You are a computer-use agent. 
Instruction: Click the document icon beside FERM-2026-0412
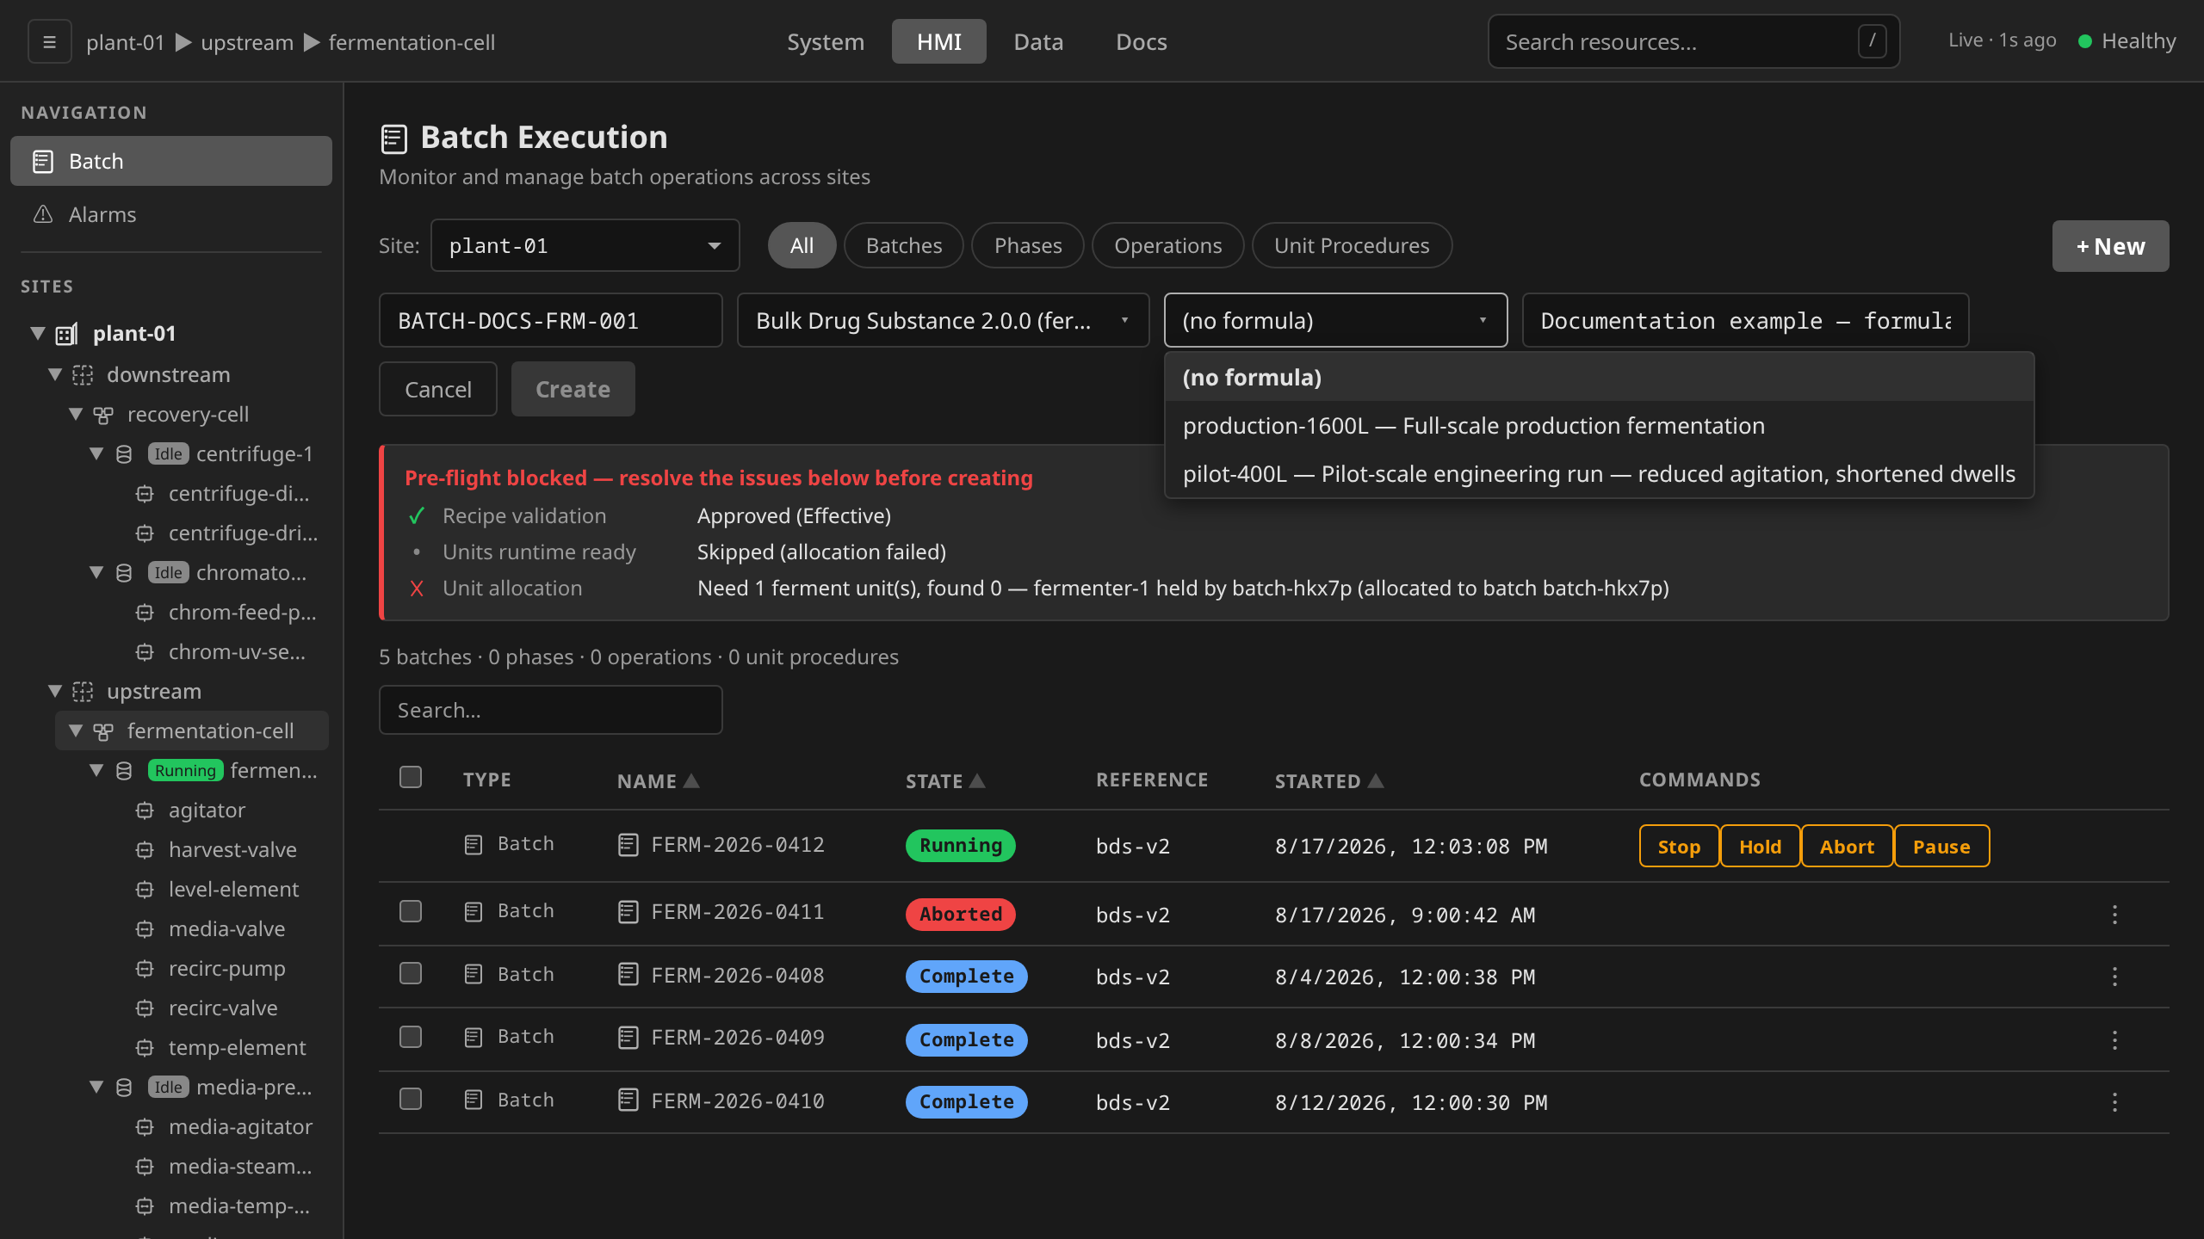click(628, 845)
